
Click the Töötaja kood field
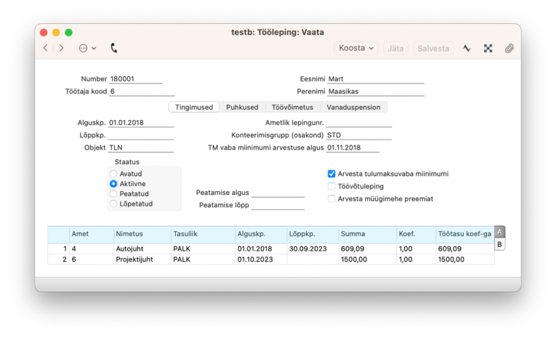click(x=142, y=92)
